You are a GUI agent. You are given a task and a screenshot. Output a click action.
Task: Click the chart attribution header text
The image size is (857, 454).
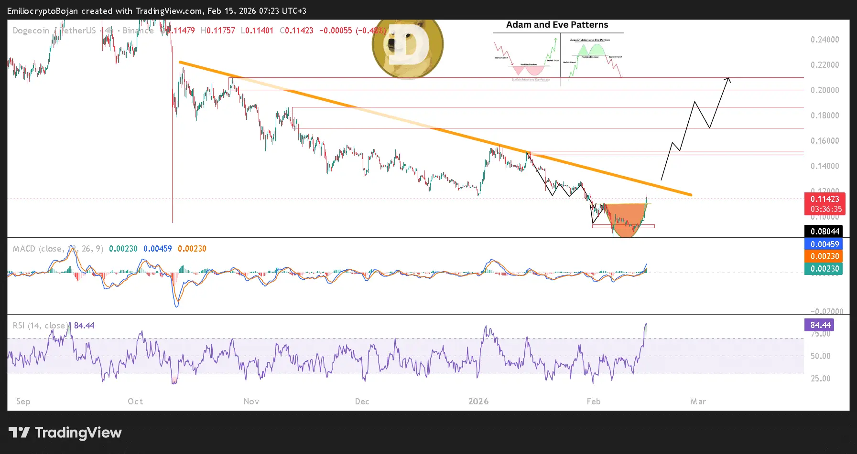tap(157, 11)
